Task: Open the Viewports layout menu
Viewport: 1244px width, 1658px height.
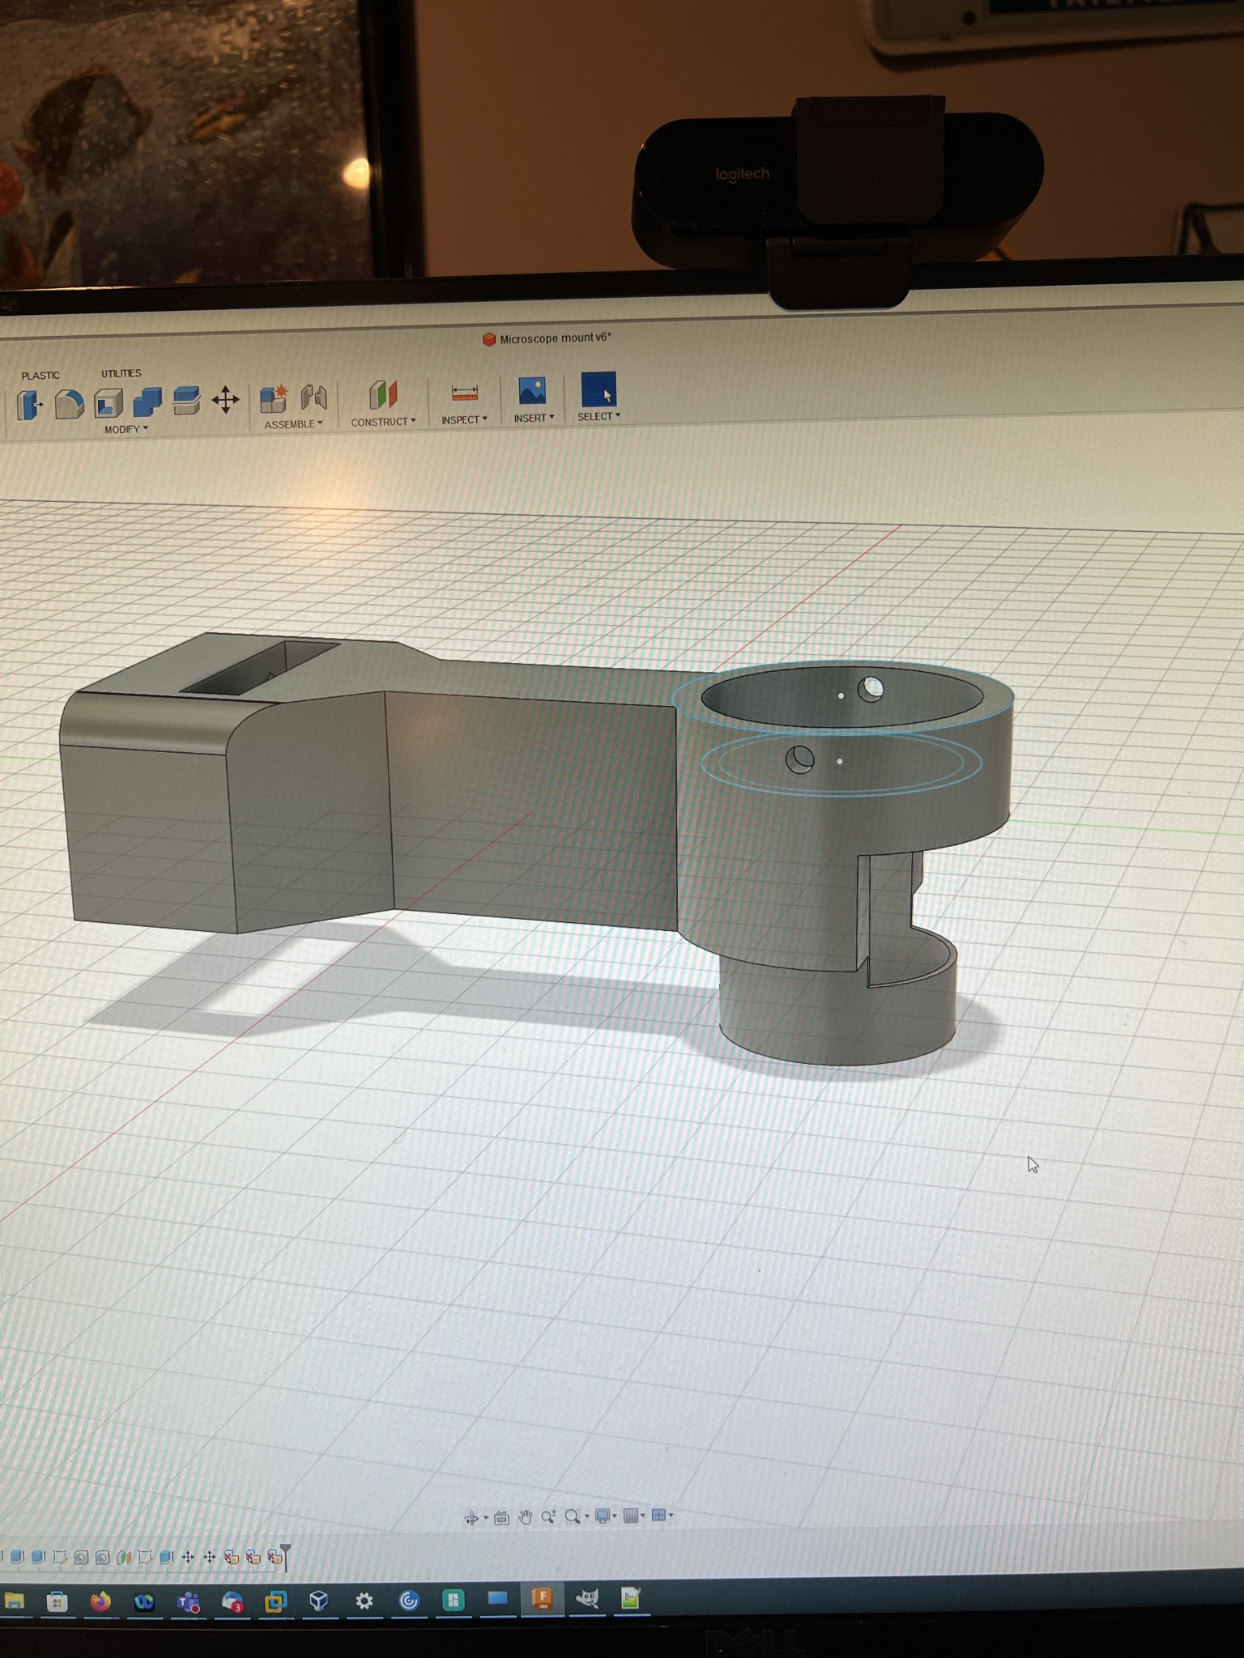Action: 661,1515
